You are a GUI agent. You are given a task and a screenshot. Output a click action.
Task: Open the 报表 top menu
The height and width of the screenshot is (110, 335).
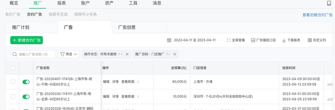[x=61, y=3]
